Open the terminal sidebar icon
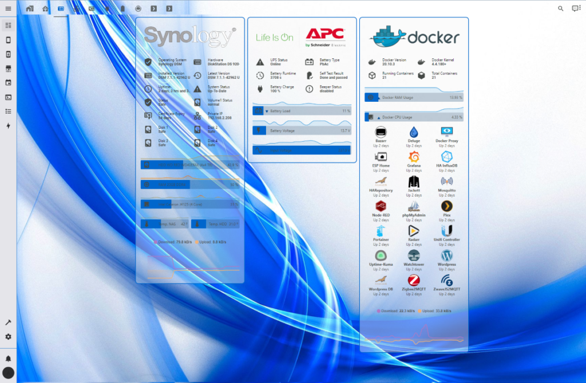The width and height of the screenshot is (586, 383). coord(8,97)
